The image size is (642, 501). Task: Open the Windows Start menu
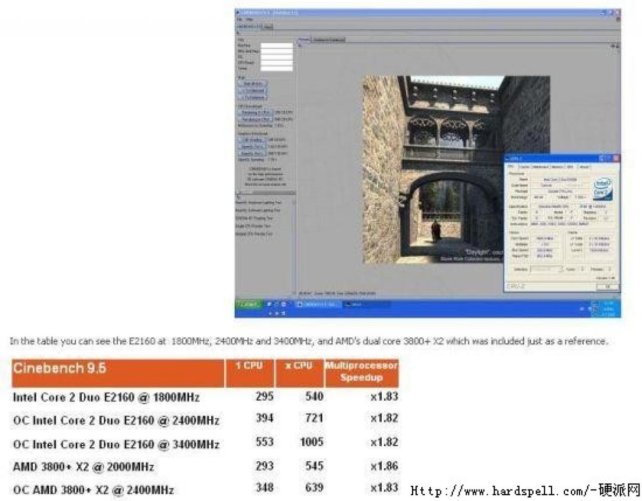point(248,304)
